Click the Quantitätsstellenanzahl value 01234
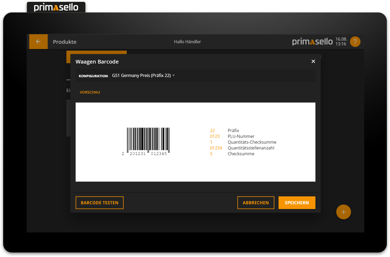Screen dimensions: 390x257 pos(216,148)
